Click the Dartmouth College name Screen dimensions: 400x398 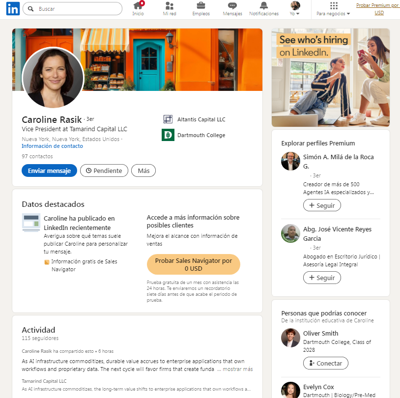pos(201,135)
